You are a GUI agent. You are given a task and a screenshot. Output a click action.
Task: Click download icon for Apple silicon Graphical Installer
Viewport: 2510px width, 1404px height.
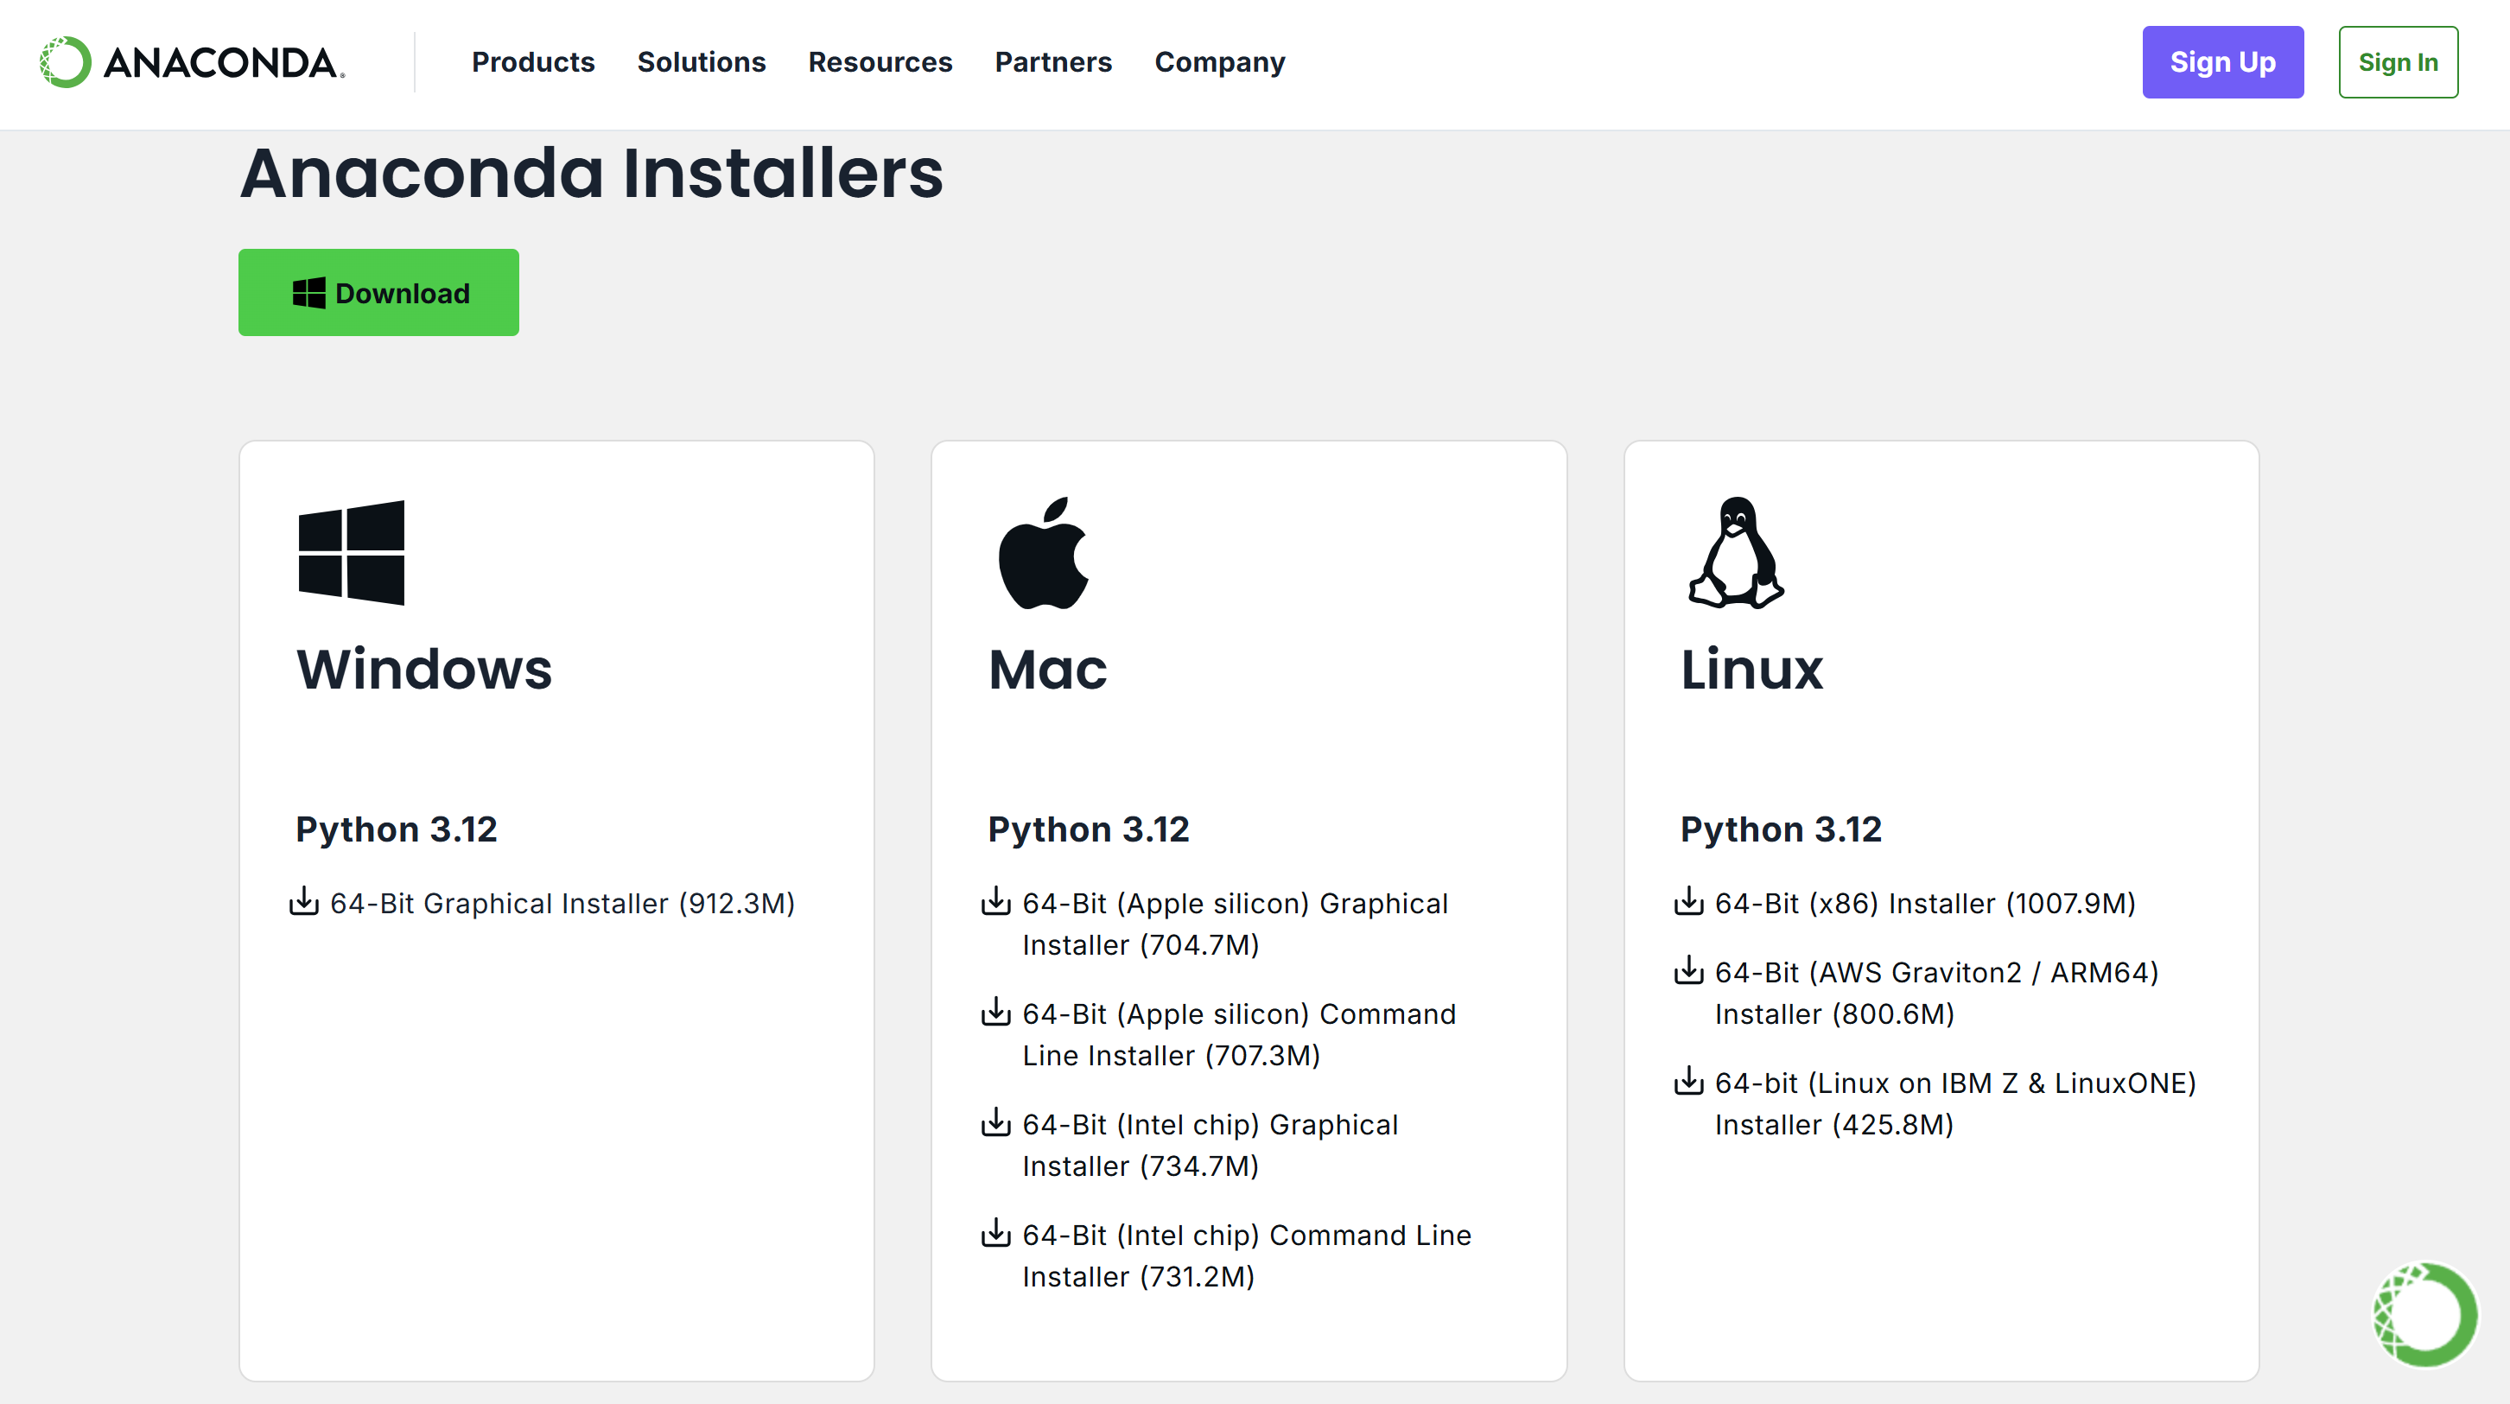pos(996,901)
